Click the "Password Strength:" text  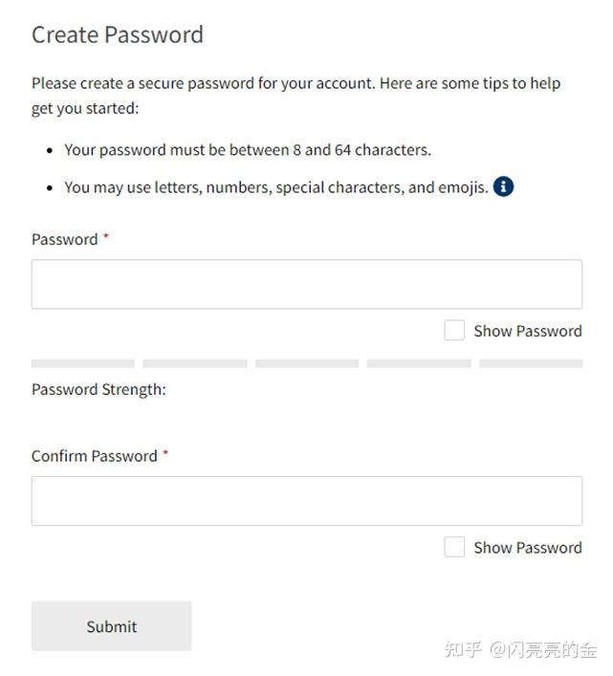coord(99,389)
